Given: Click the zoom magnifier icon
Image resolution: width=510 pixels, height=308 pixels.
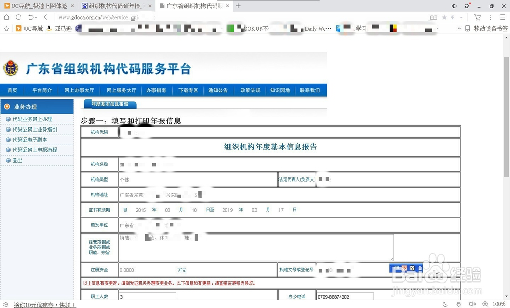Looking at the screenshot, I should (x=486, y=304).
